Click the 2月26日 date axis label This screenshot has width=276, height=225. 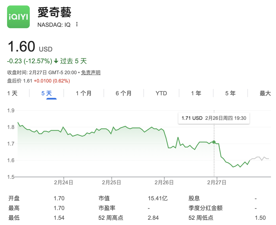[164, 183]
